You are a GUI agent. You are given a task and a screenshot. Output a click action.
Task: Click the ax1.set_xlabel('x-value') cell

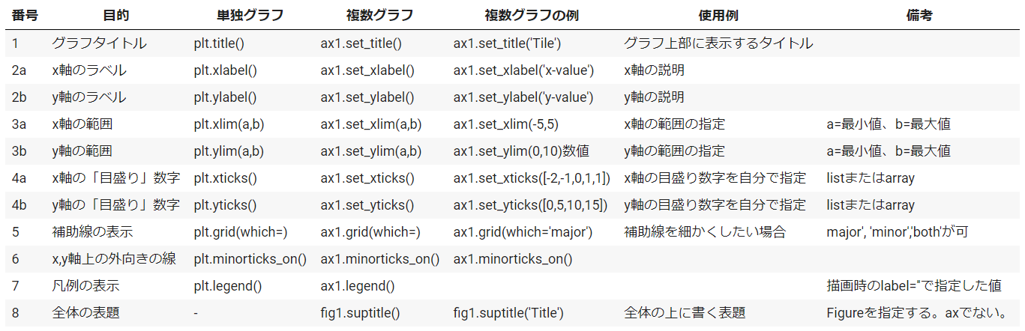pyautogui.click(x=523, y=70)
